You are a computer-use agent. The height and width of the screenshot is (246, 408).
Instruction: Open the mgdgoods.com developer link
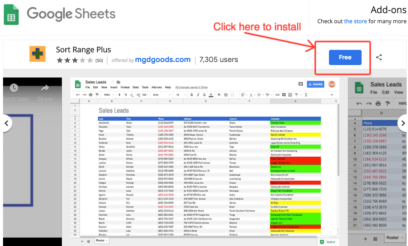coord(162,60)
